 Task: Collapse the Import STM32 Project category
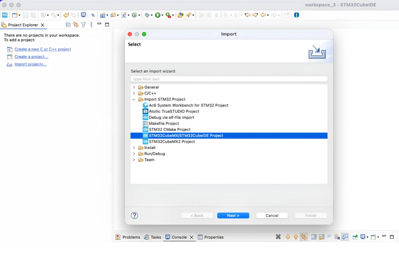(x=134, y=99)
